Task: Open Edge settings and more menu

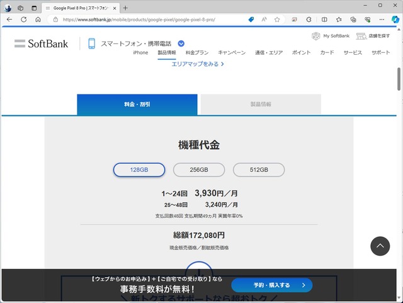Action: point(382,20)
